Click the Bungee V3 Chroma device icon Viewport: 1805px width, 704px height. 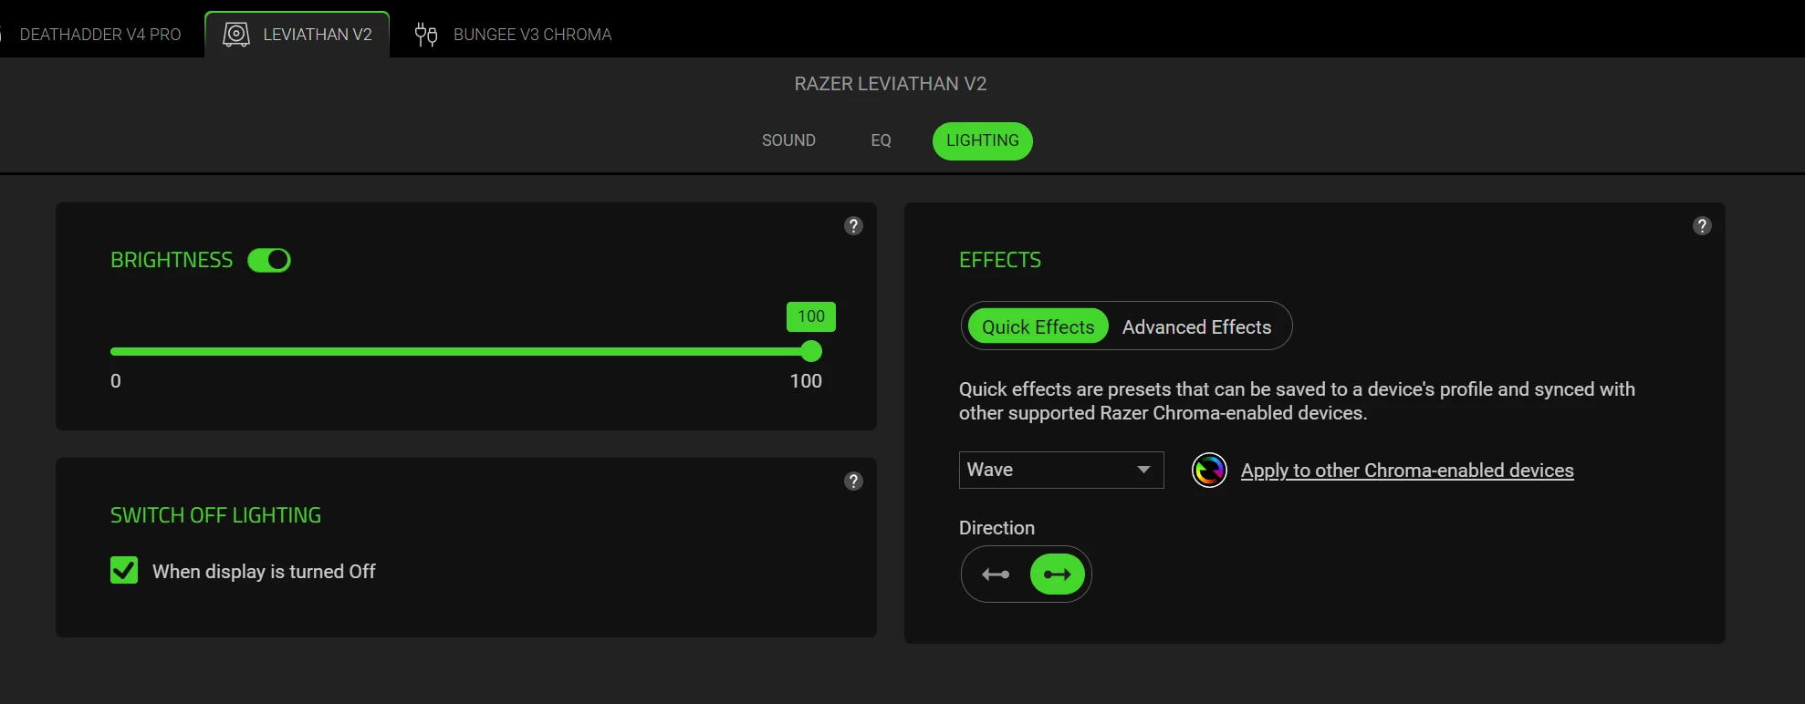coord(426,35)
